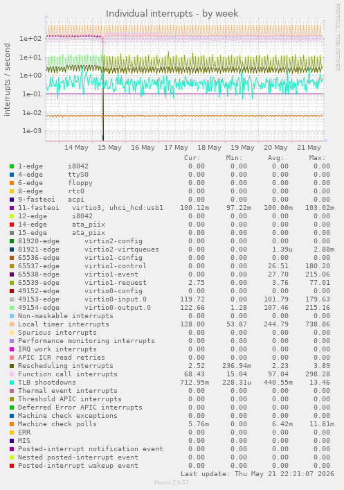The width and height of the screenshot is (344, 490).
Task: Click the pink swatch for Function call interrupts
Action: pos(12,374)
